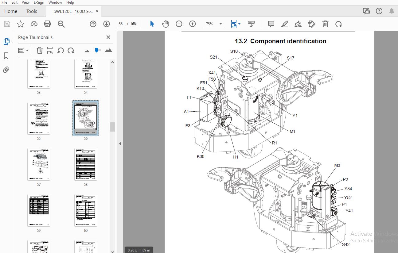Select the highlight text pen tool
398x253 pixels.
[x=285, y=24]
